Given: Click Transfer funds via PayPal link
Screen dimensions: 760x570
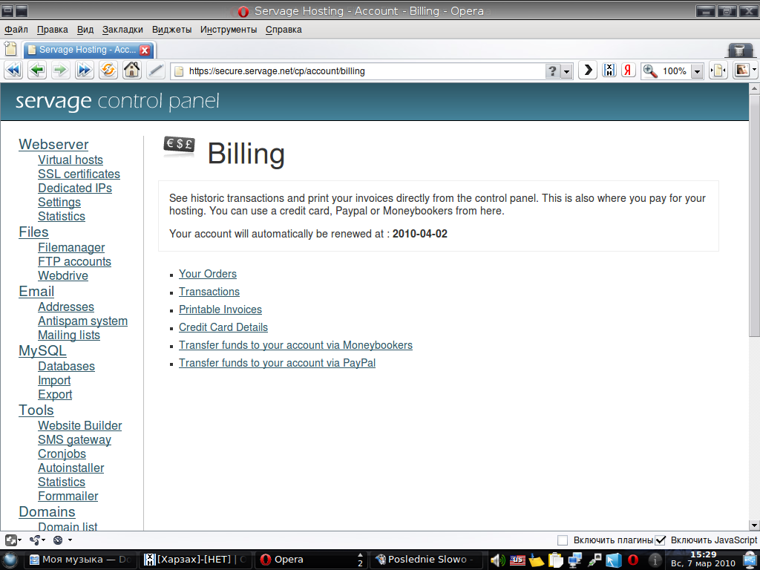Looking at the screenshot, I should (x=278, y=363).
